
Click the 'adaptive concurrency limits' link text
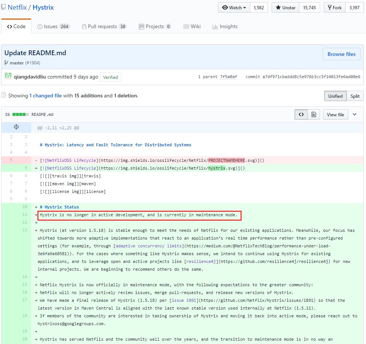pyautogui.click(x=148, y=246)
